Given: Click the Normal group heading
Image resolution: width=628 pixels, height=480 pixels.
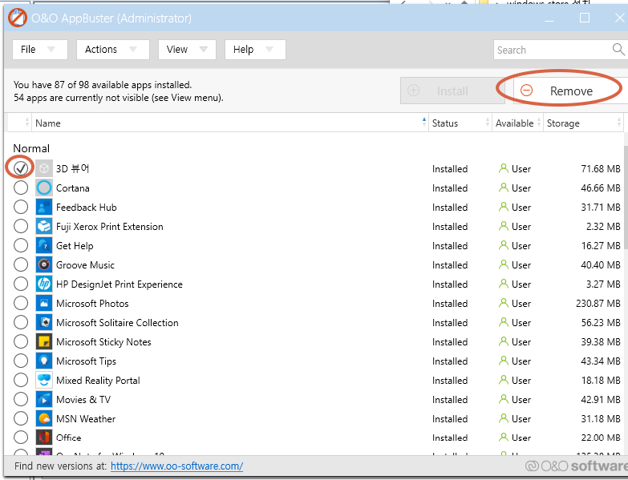Looking at the screenshot, I should click(31, 148).
